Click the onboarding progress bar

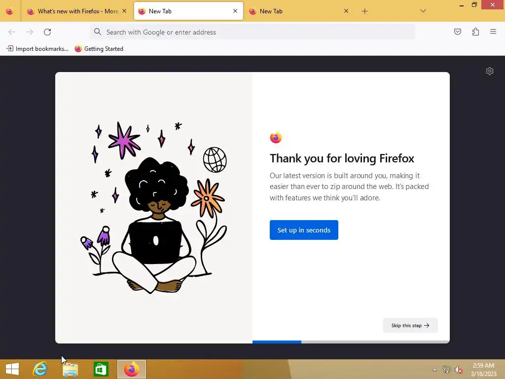tap(351, 341)
